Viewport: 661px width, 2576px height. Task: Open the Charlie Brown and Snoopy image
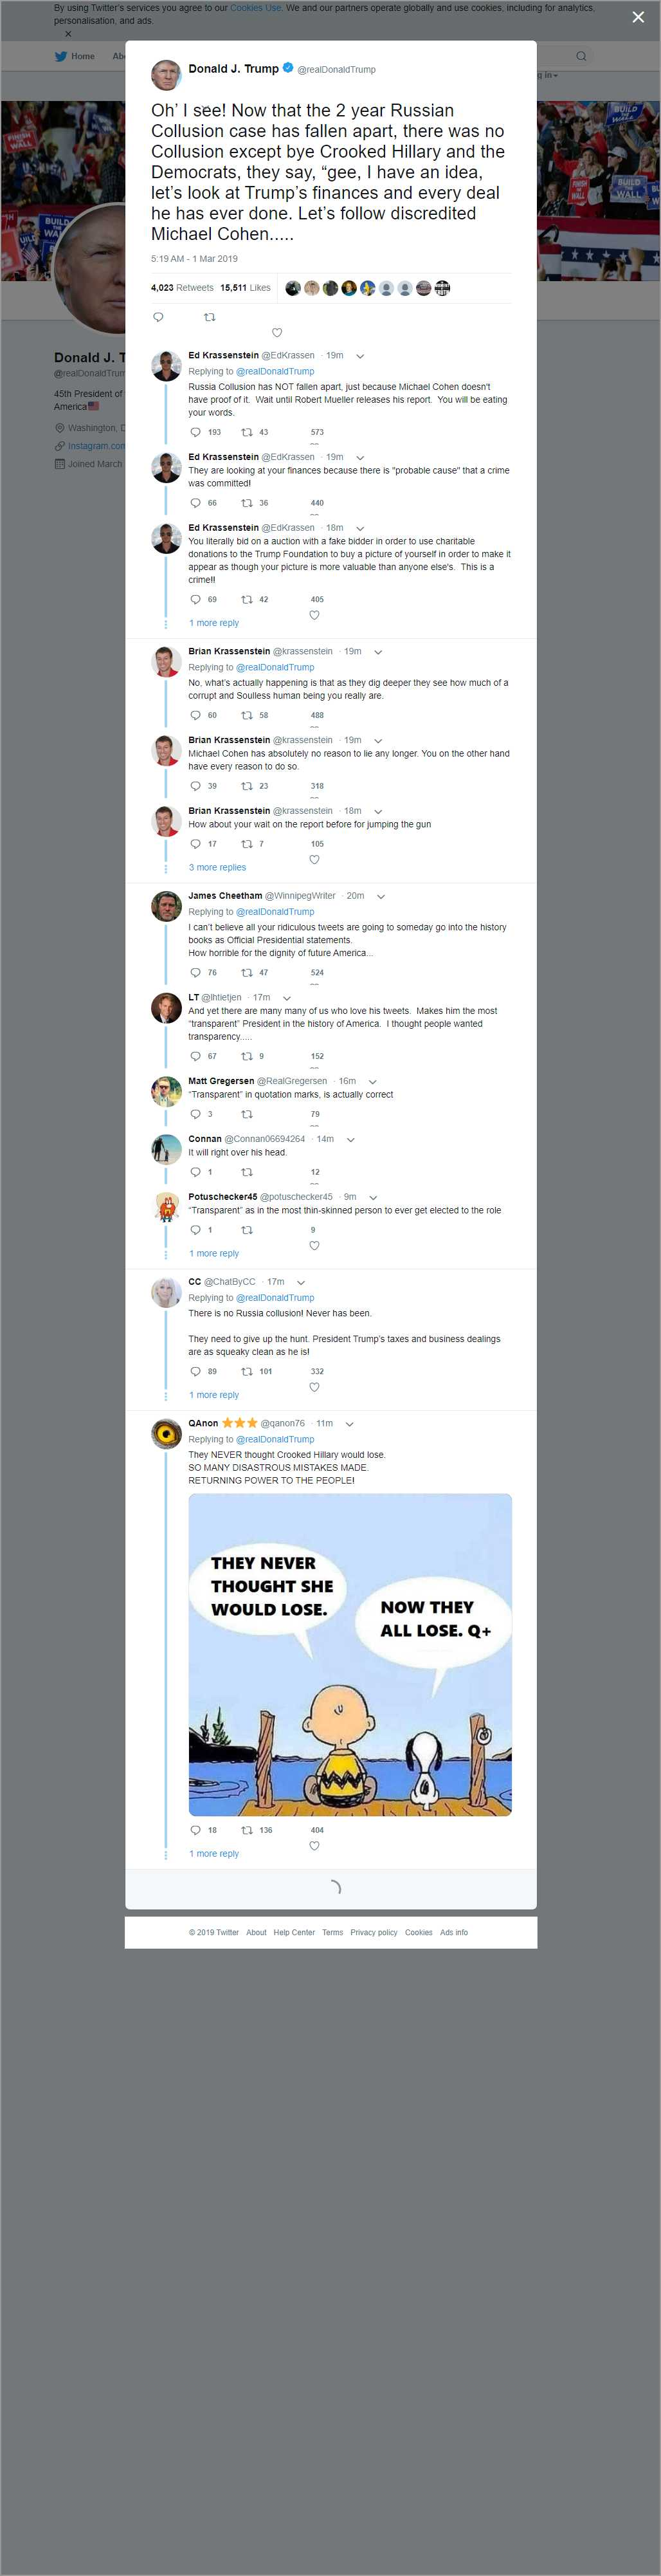point(350,1654)
